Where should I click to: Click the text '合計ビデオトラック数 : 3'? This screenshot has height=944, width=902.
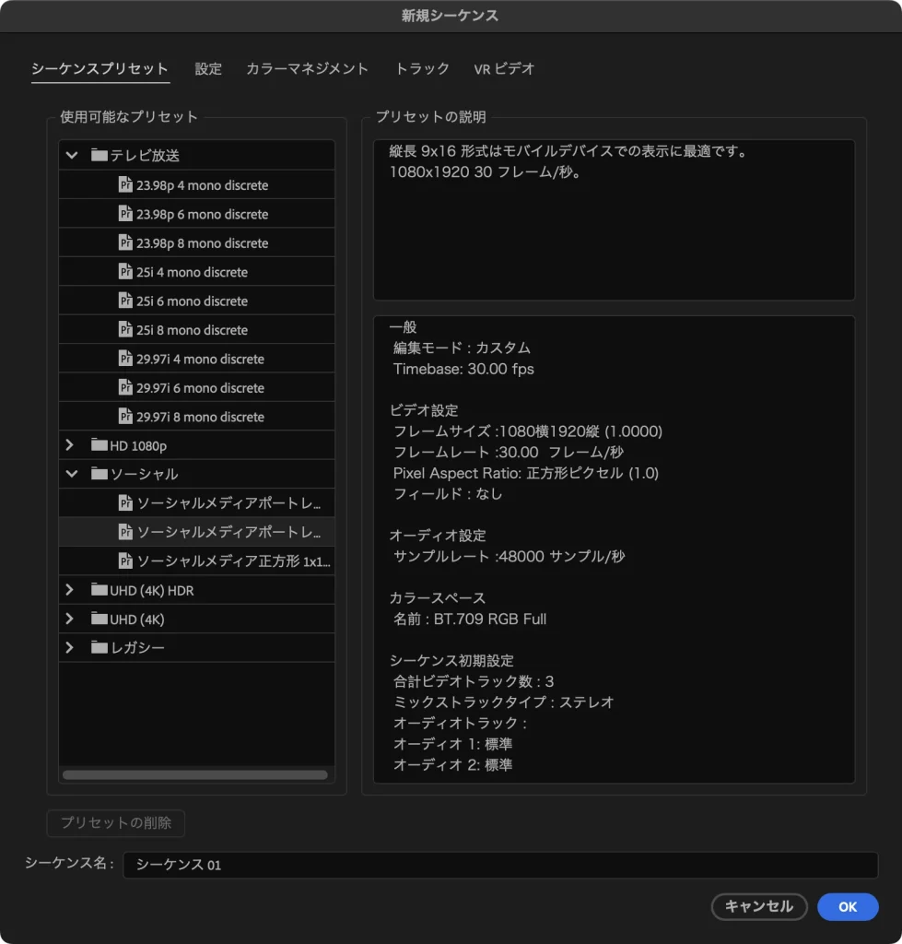(473, 681)
